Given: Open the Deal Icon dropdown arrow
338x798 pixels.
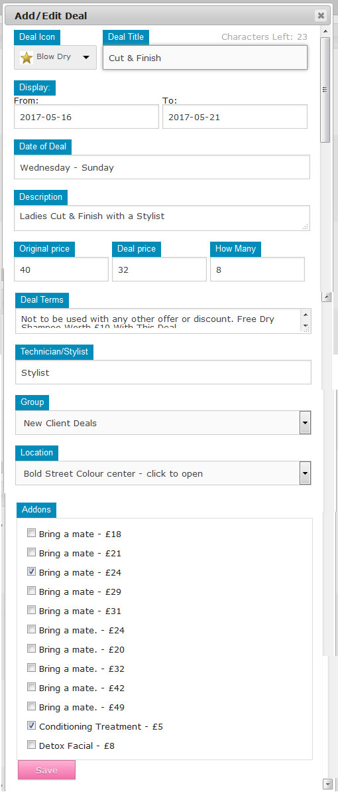Looking at the screenshot, I should (x=86, y=57).
